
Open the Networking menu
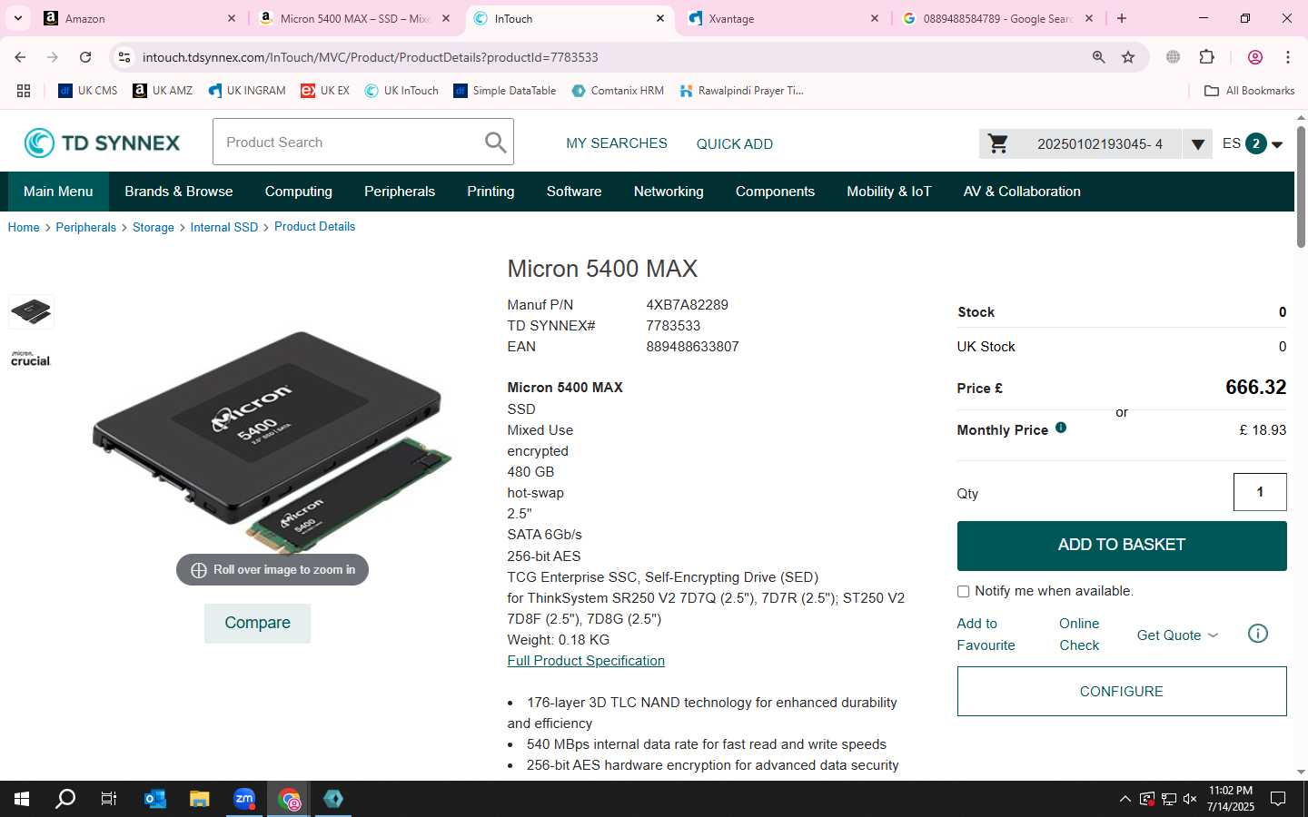pyautogui.click(x=669, y=192)
